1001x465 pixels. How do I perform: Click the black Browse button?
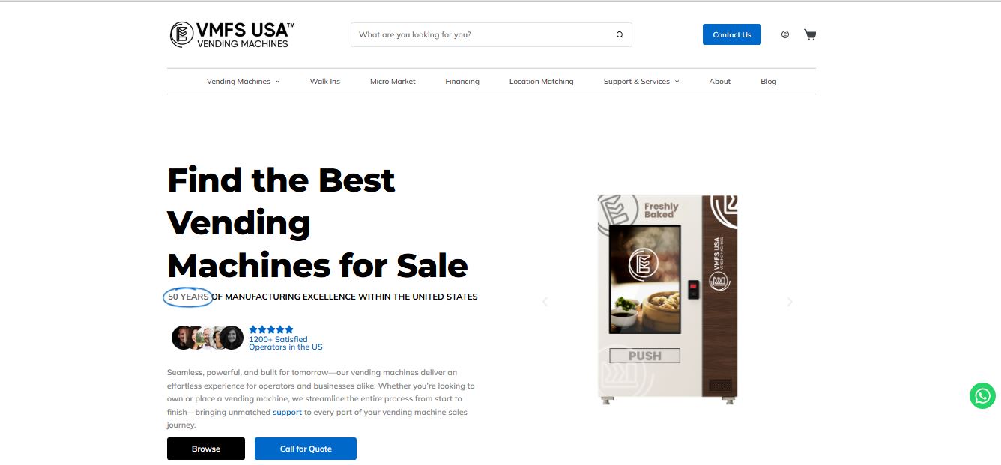(206, 449)
